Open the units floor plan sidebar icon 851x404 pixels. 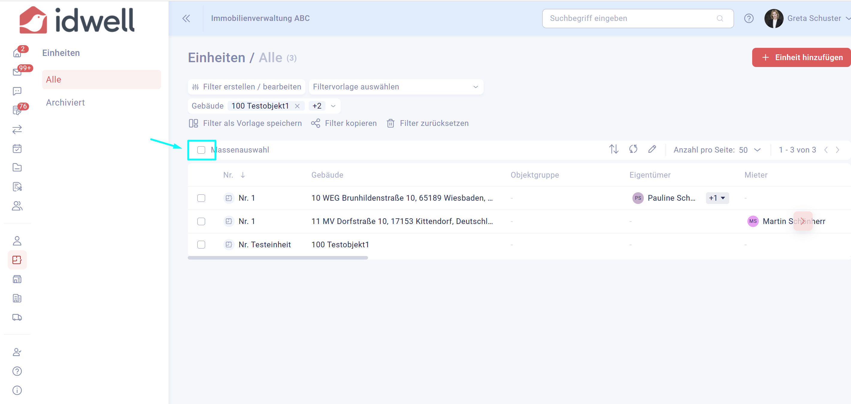coord(17,260)
